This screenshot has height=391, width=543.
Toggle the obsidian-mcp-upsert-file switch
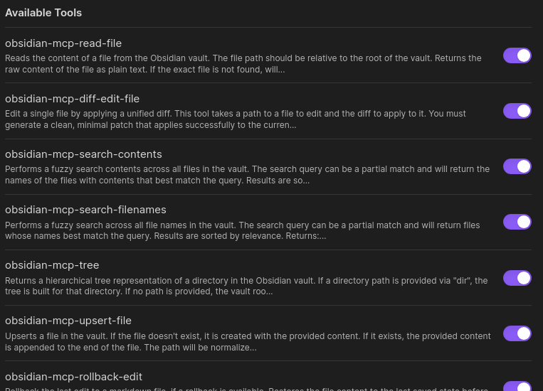pos(517,333)
